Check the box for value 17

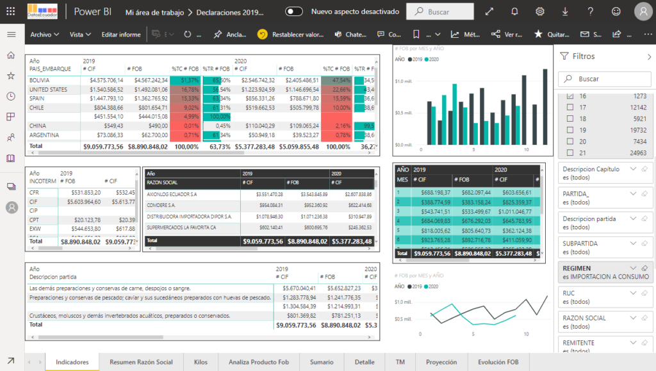[570, 108]
